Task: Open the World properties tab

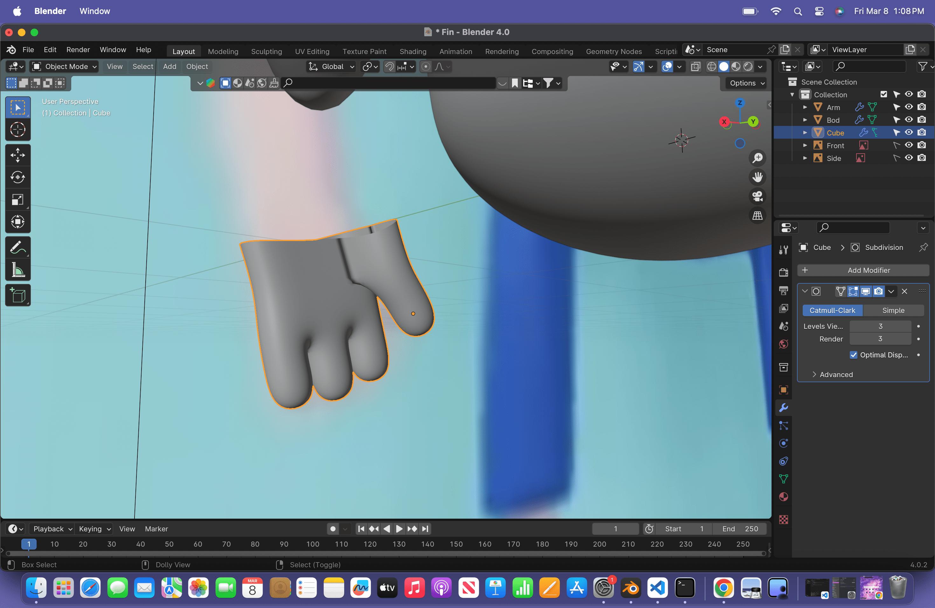Action: (x=783, y=344)
